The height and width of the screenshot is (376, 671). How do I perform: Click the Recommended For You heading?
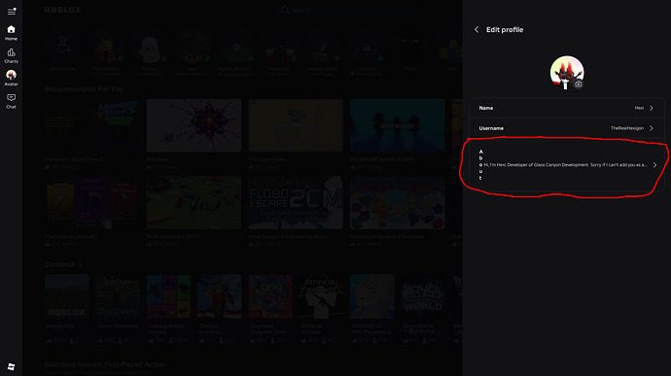[x=84, y=89]
